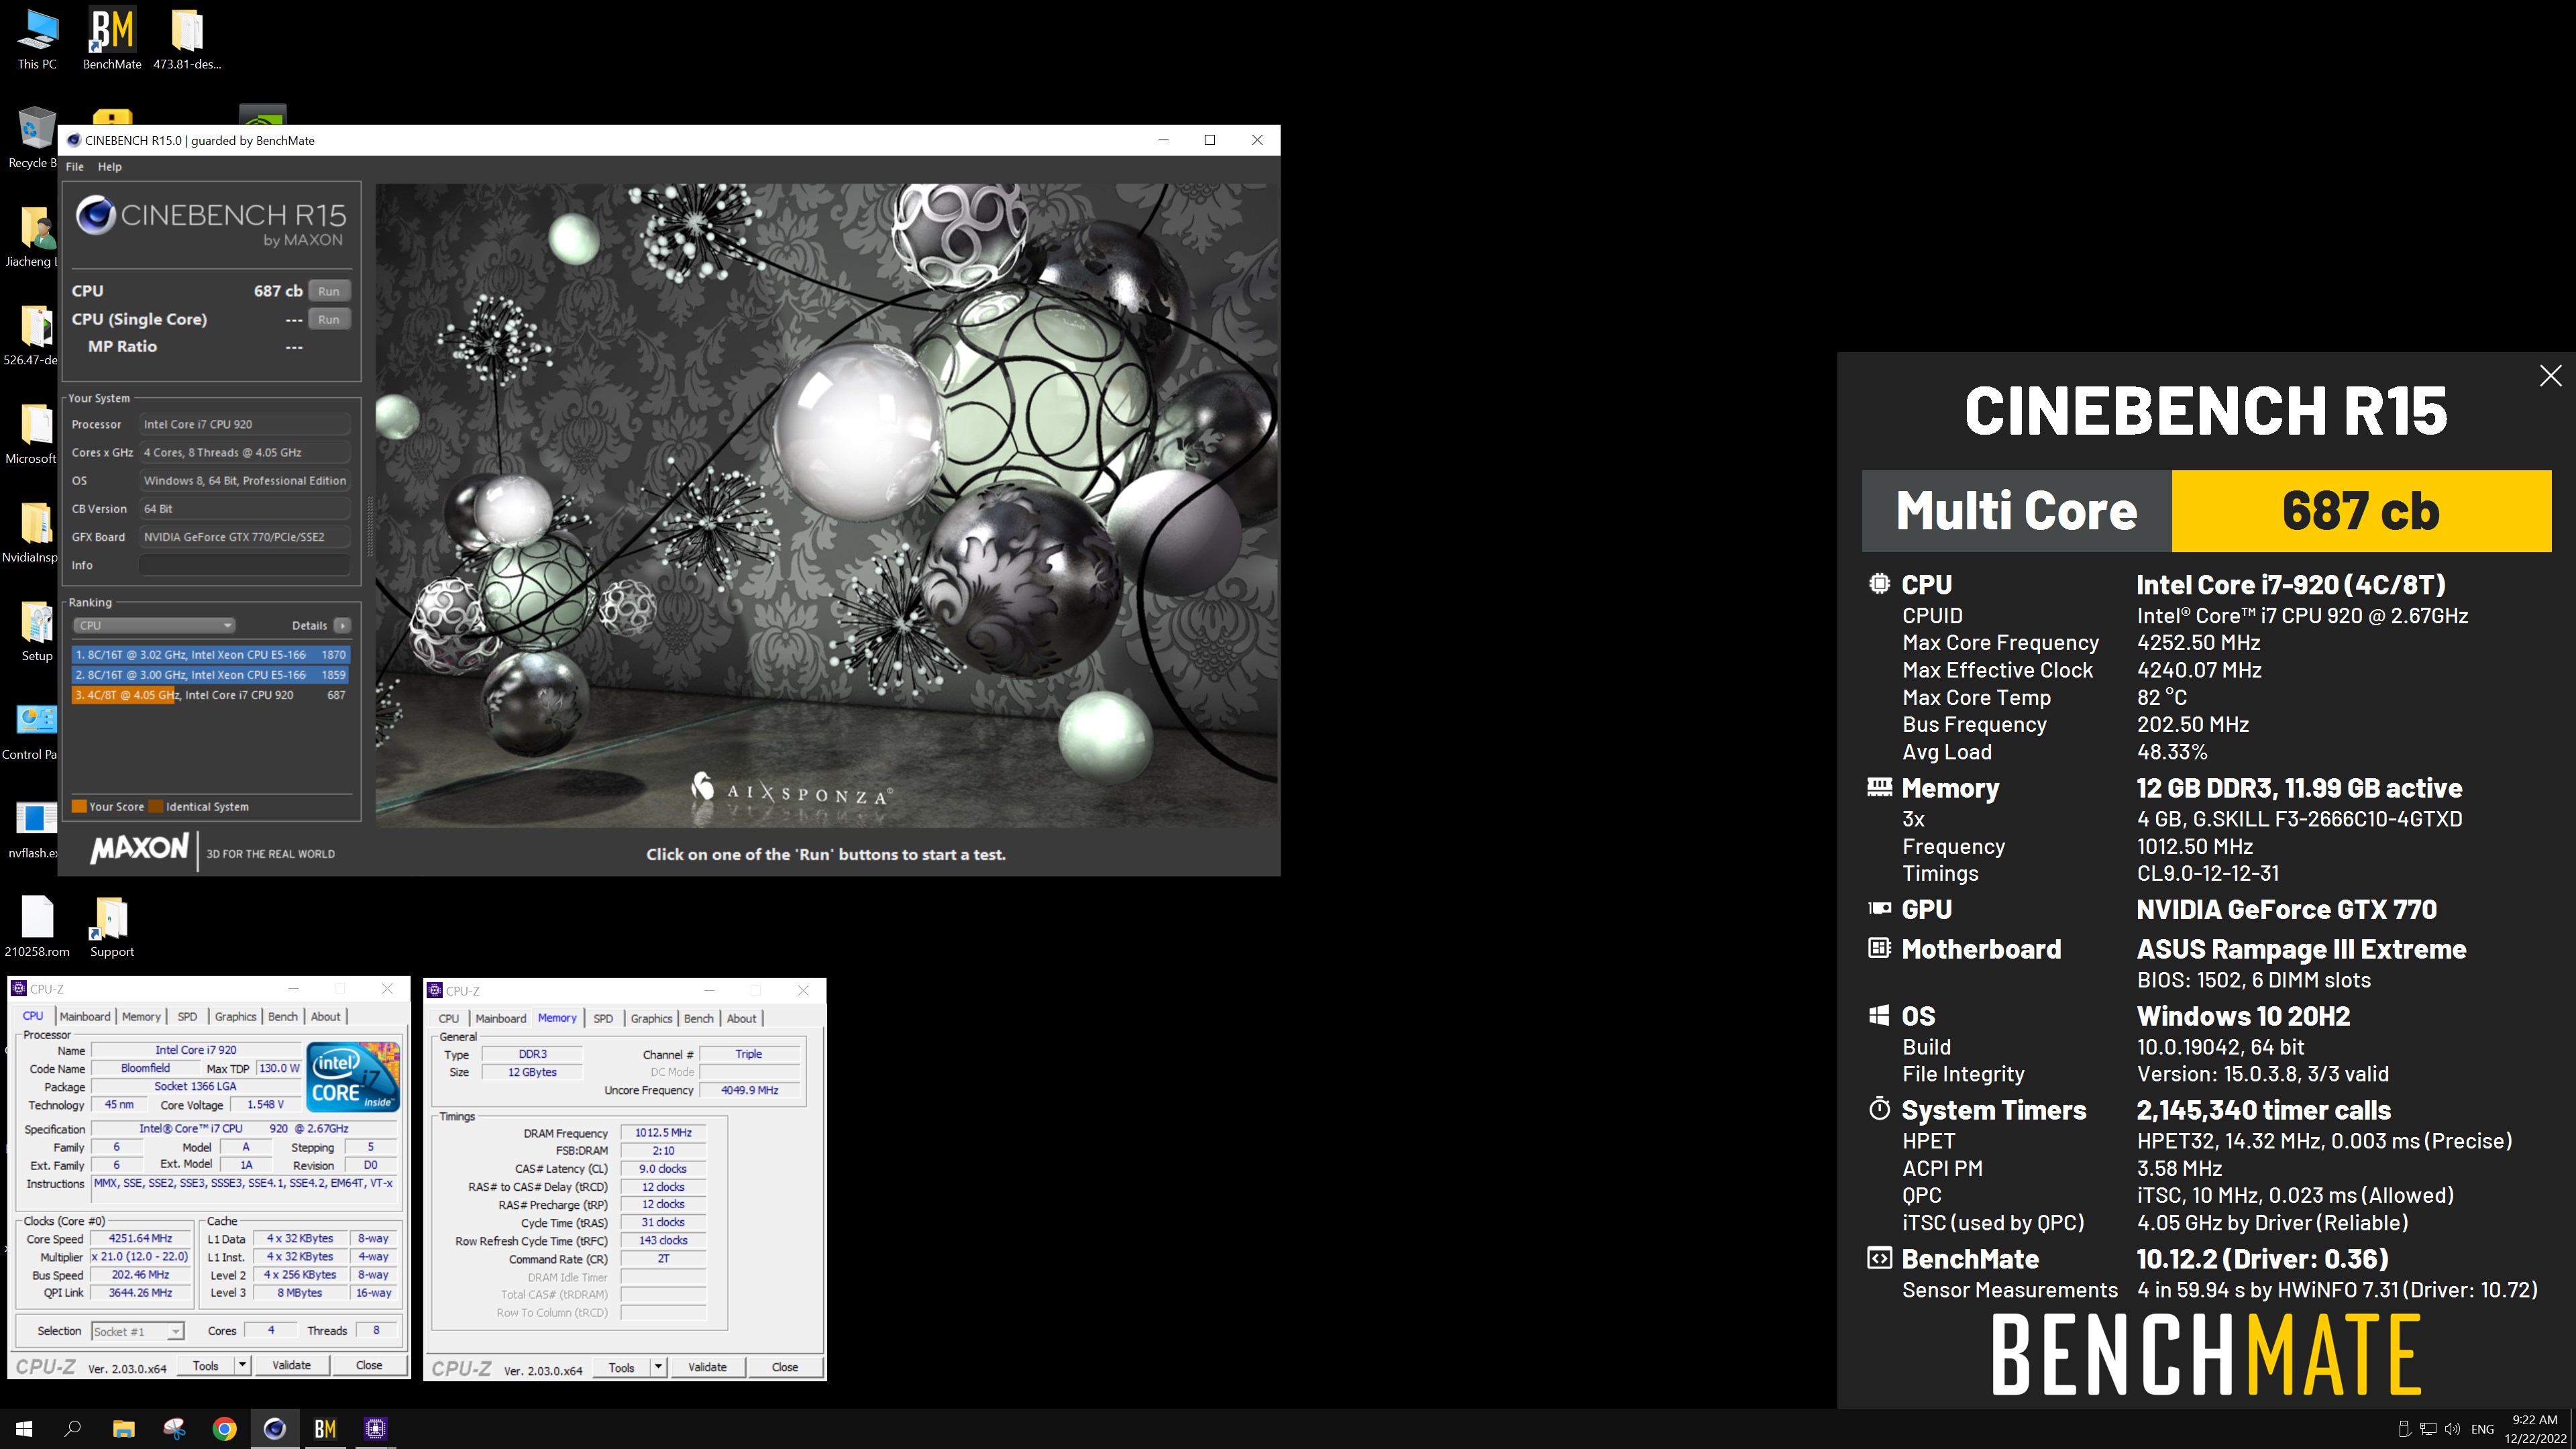This screenshot has height=1449, width=2576.
Task: Open the ranking CPU dropdown
Action: [154, 625]
